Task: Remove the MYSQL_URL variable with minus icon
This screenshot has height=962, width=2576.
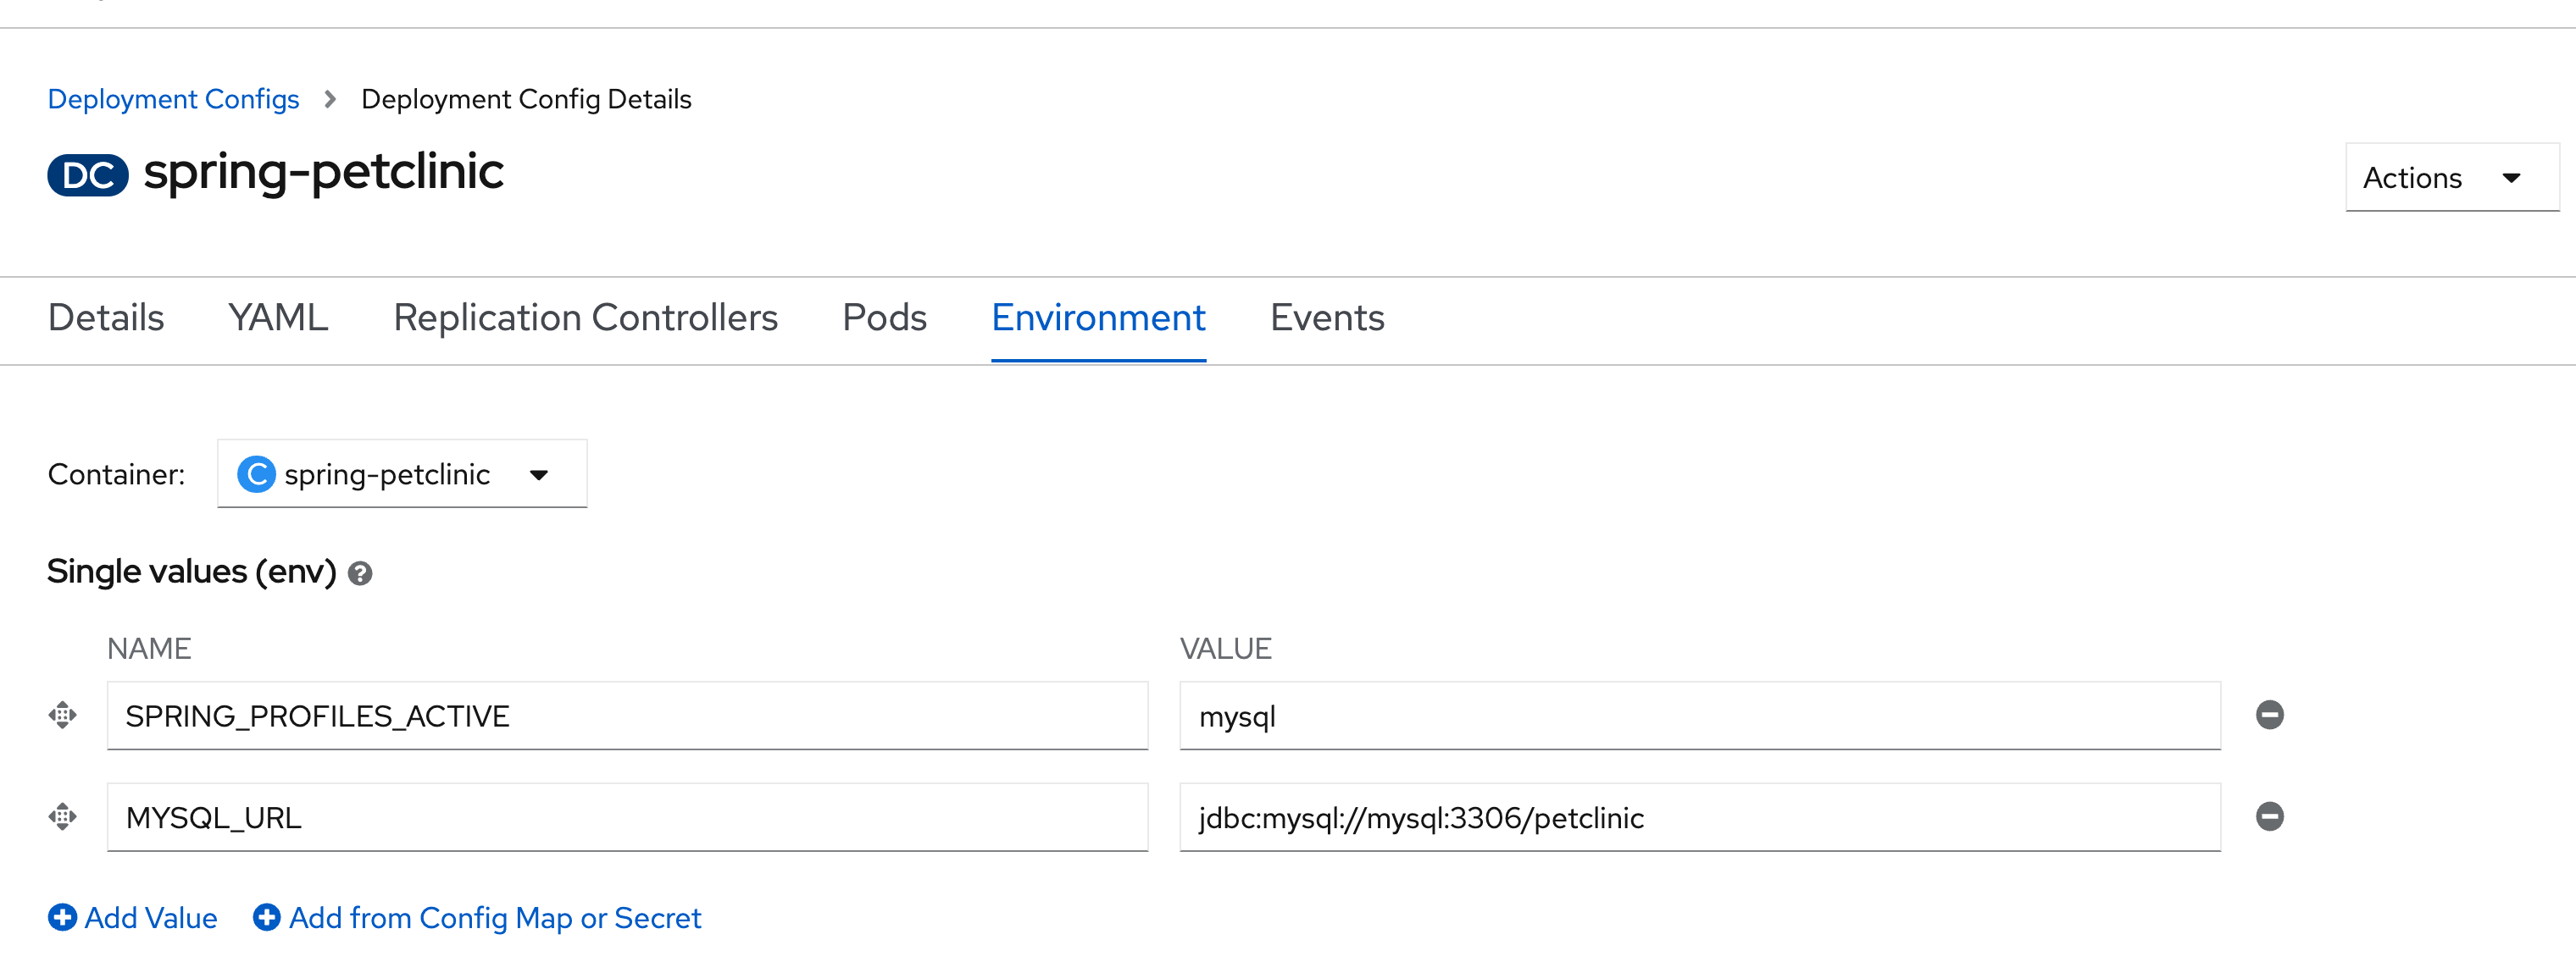Action: coord(2269,816)
